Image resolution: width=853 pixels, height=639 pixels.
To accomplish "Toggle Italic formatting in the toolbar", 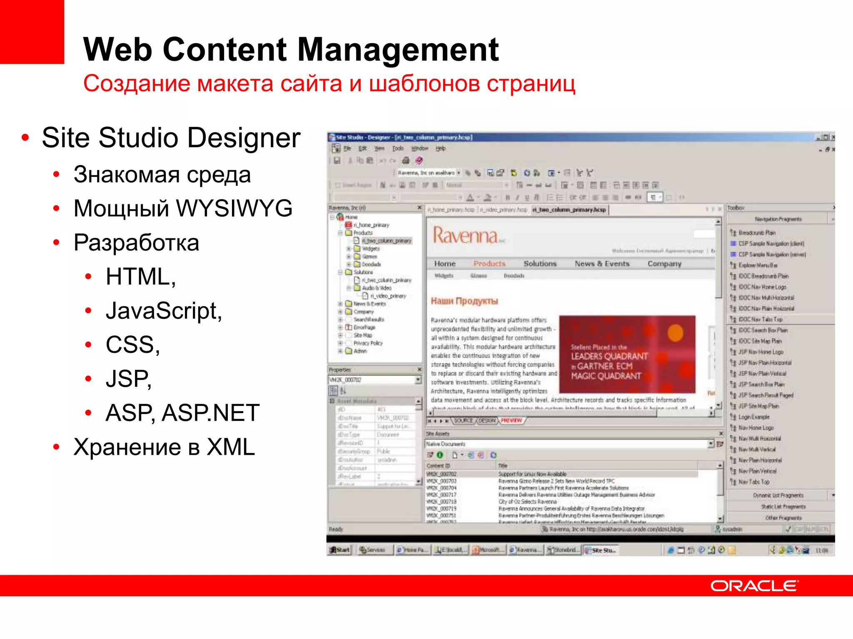I will [x=517, y=198].
